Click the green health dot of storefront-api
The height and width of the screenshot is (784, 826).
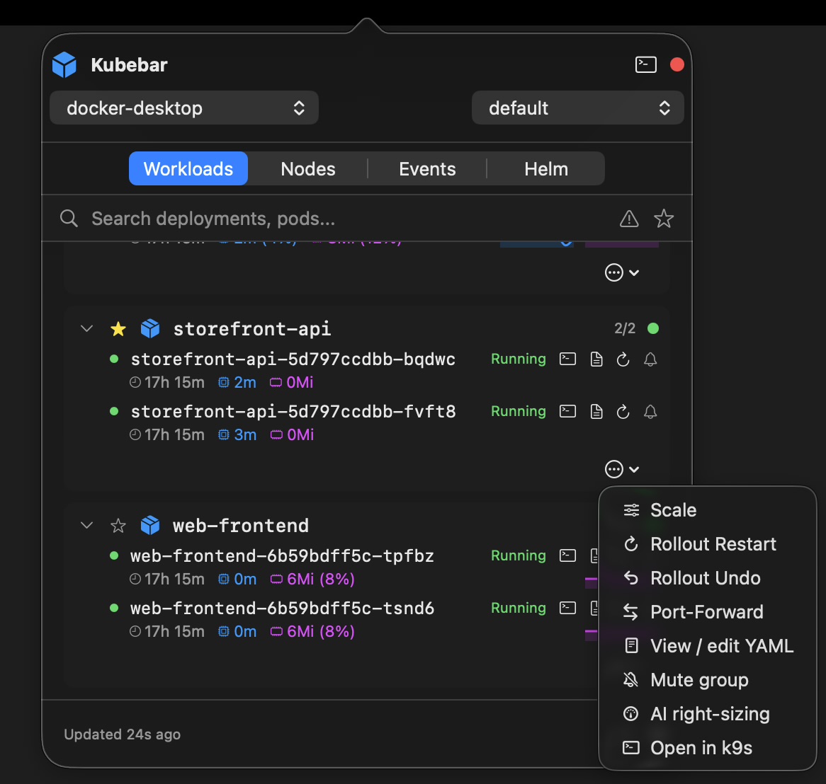tap(653, 328)
